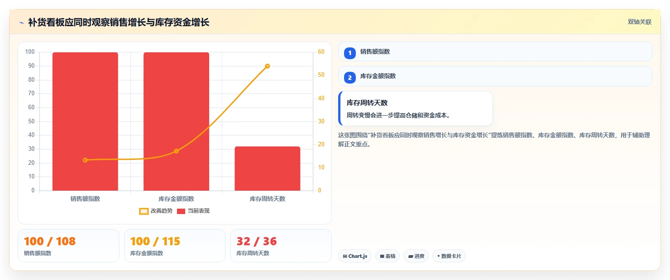Click the 进度 tag
Screen dimensions: 670x280
click(x=416, y=256)
